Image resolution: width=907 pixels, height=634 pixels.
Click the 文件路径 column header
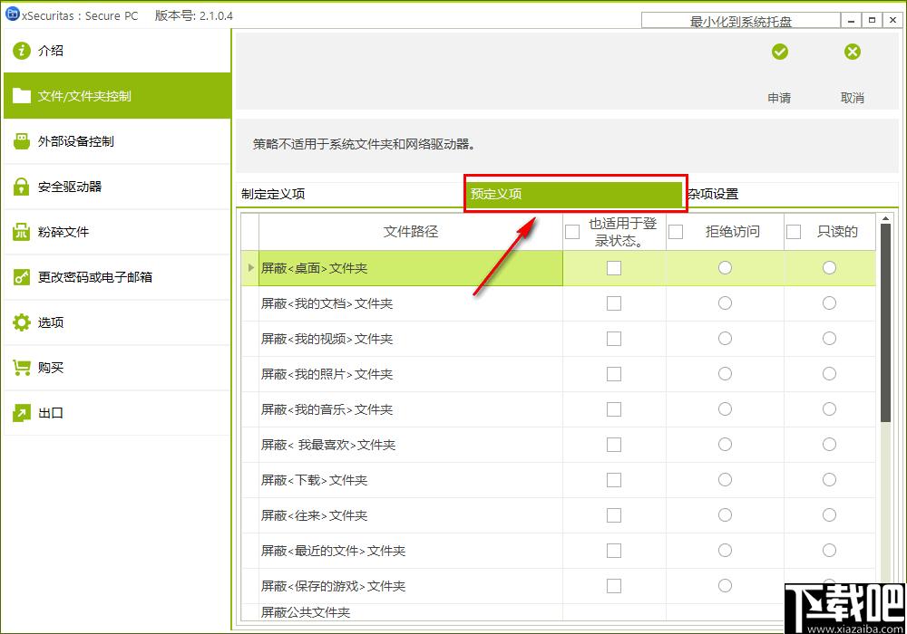click(x=411, y=232)
